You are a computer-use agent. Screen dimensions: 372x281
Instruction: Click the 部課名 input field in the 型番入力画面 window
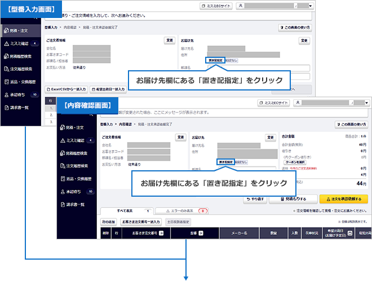(x=259, y=68)
